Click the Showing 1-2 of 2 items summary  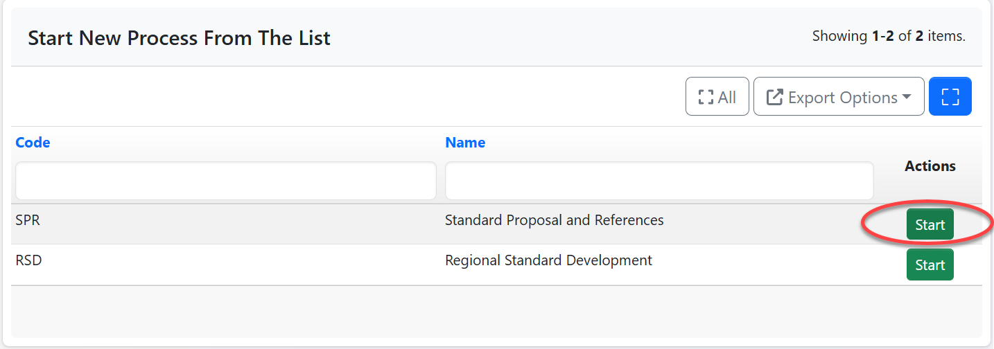[x=889, y=36]
